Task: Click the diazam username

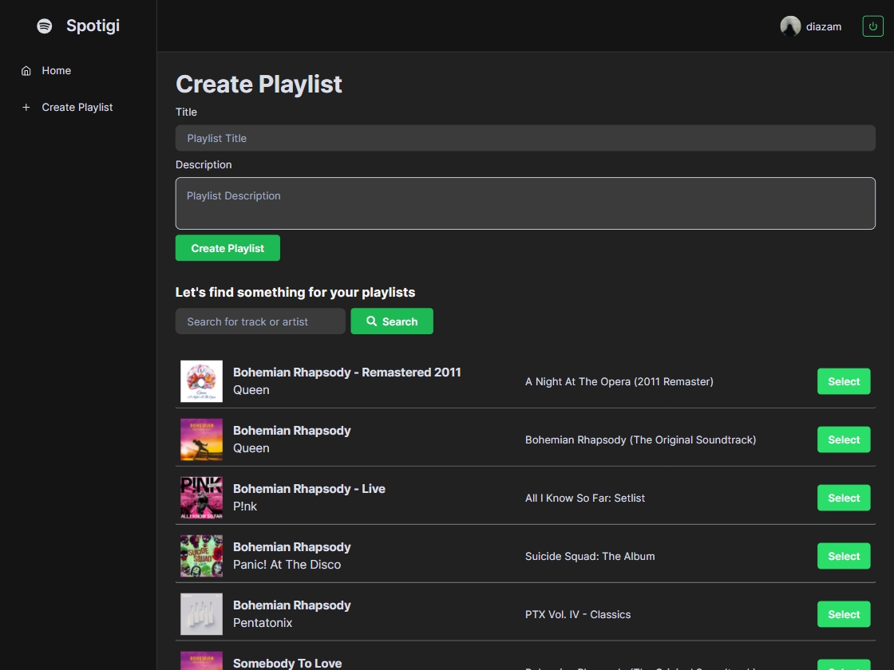Action: tap(823, 27)
